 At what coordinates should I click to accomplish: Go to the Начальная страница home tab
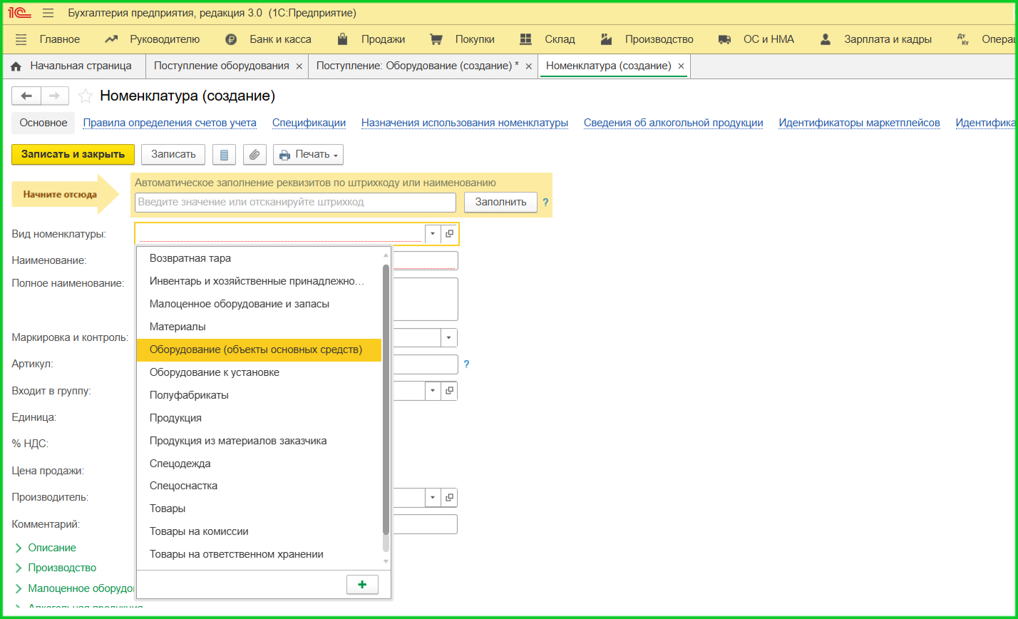pos(72,66)
